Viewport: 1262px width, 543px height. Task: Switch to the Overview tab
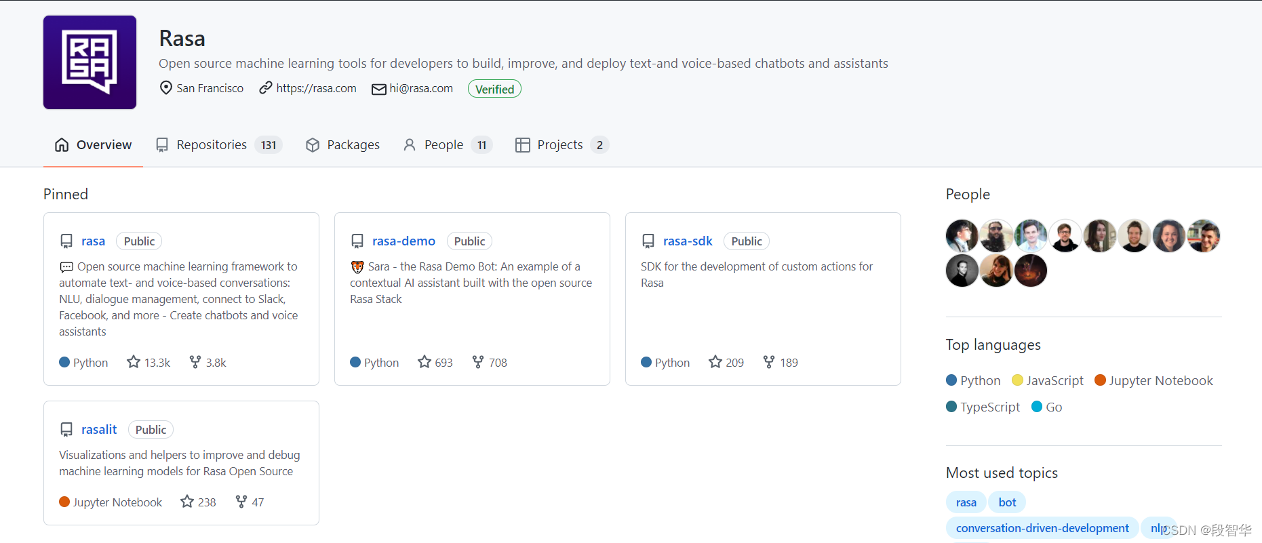pyautogui.click(x=93, y=145)
